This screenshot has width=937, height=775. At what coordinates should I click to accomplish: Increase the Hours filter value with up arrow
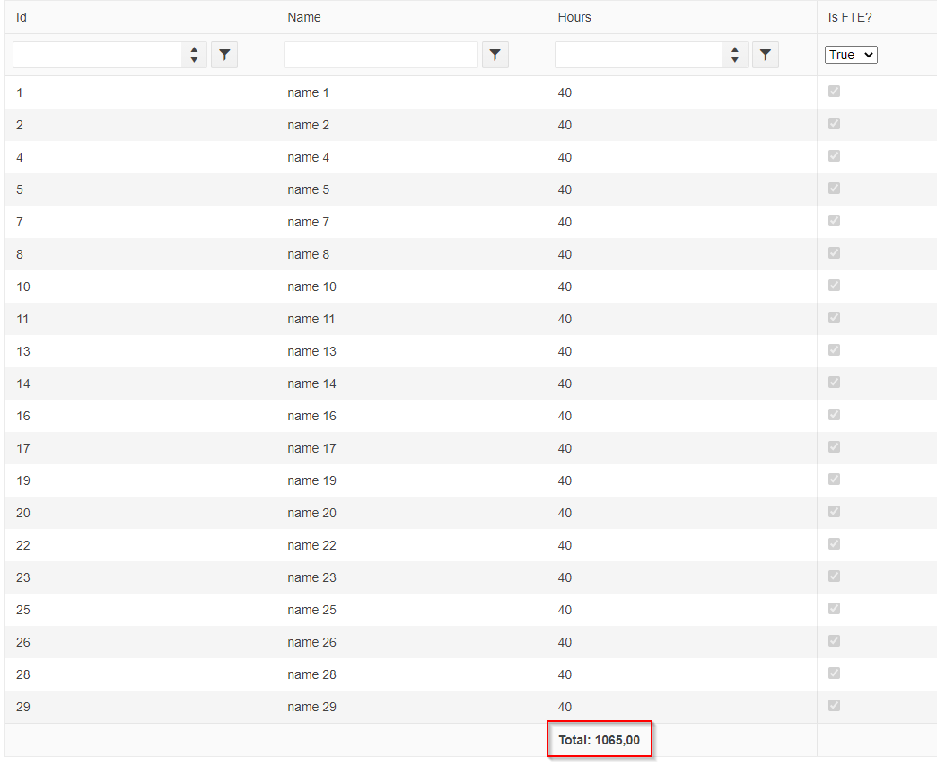tap(735, 50)
